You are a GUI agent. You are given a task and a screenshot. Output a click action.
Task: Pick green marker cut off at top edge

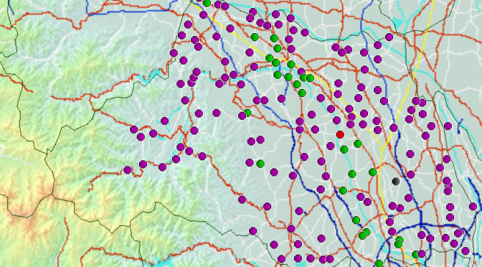point(207,3)
